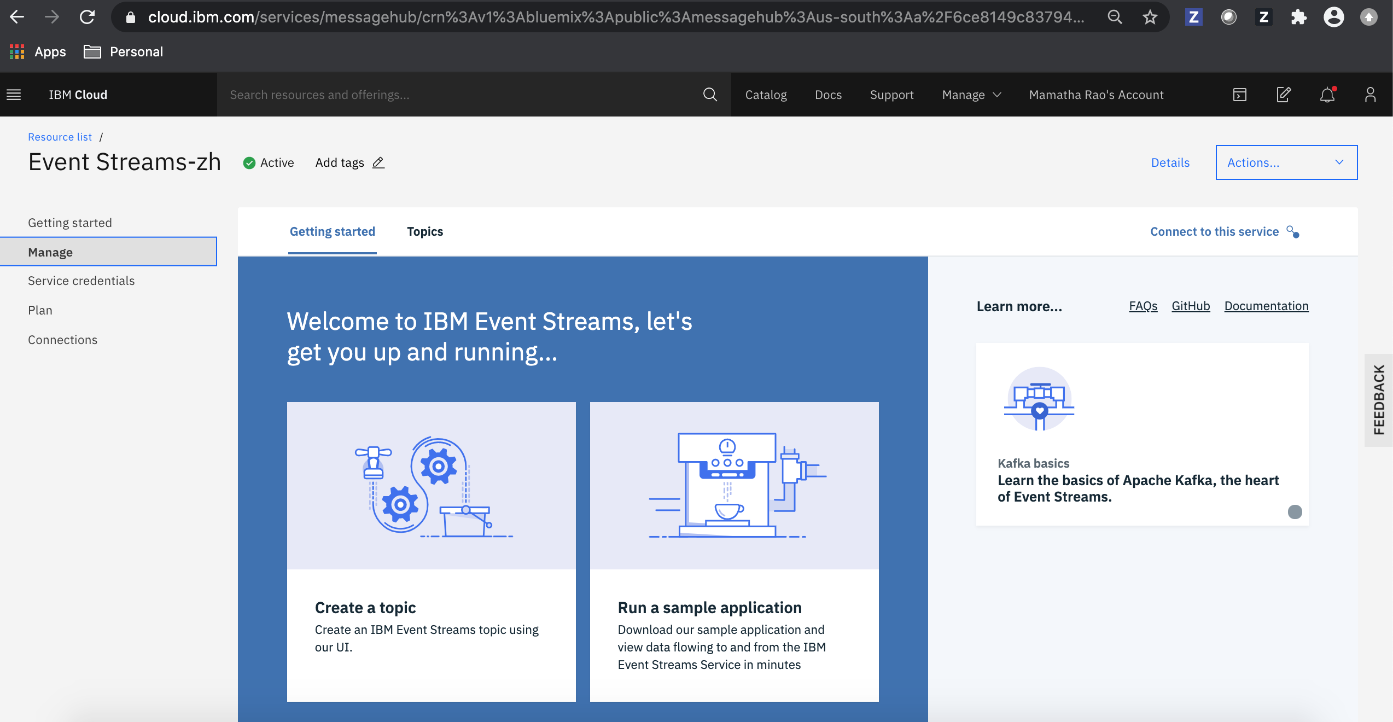Click Connect to this service link
The height and width of the screenshot is (722, 1393).
[1214, 231]
